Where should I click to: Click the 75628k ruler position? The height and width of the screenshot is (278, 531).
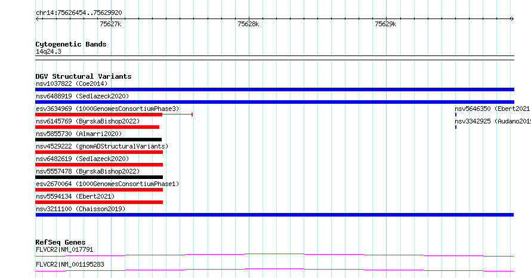(x=248, y=24)
